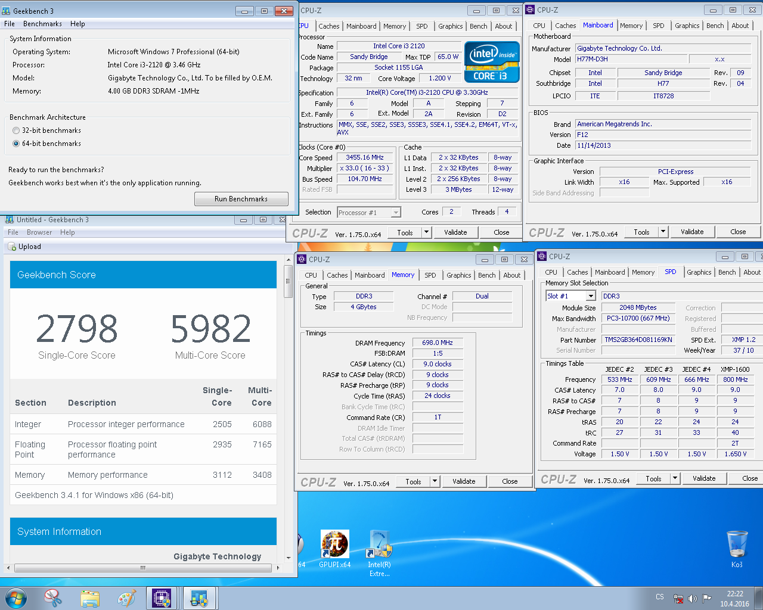The height and width of the screenshot is (610, 763).
Task: Click Geekbench results vertical scrollbar thumb
Action: [289, 280]
